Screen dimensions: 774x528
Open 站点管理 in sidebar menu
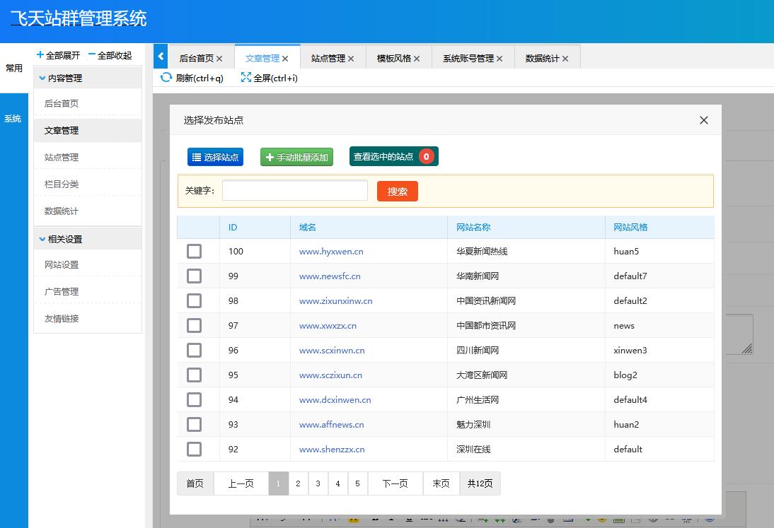87,157
